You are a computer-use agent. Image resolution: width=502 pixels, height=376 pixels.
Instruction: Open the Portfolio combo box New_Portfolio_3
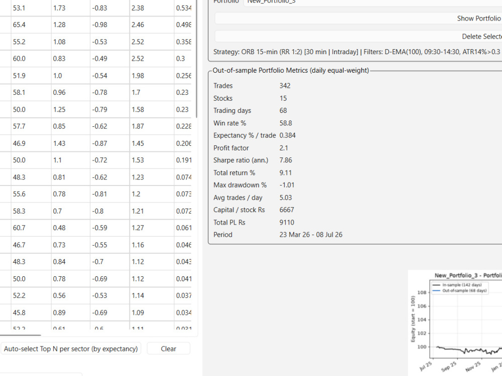click(x=372, y=2)
